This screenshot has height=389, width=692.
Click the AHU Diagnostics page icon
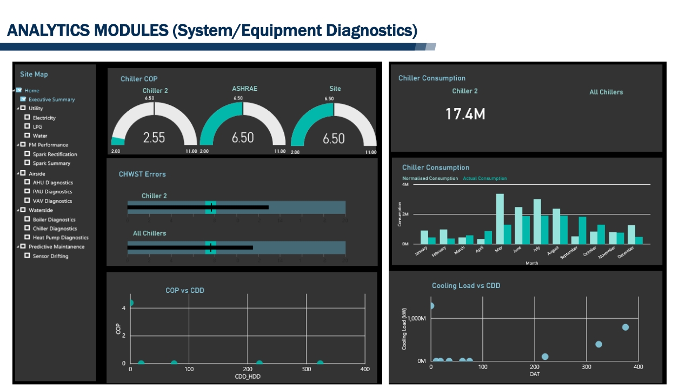click(27, 182)
